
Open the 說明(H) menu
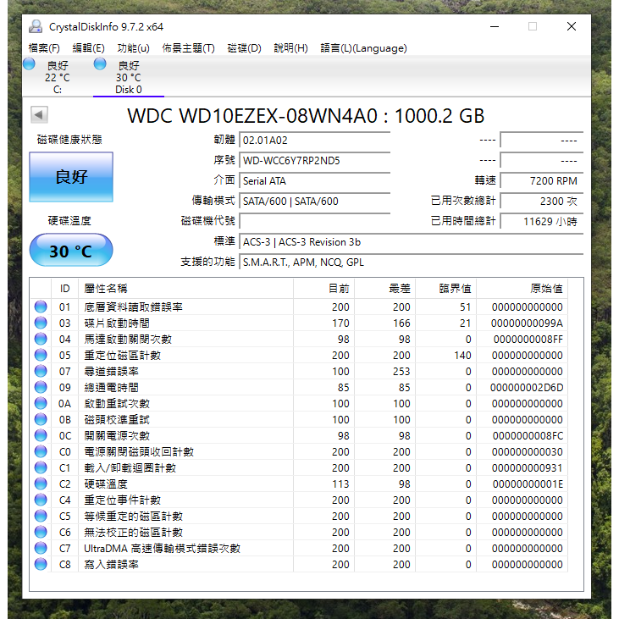[x=291, y=48]
